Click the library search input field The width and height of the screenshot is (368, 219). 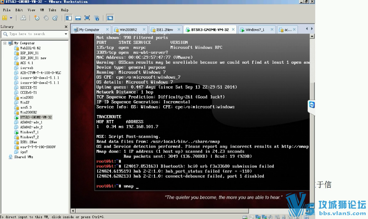(35, 34)
